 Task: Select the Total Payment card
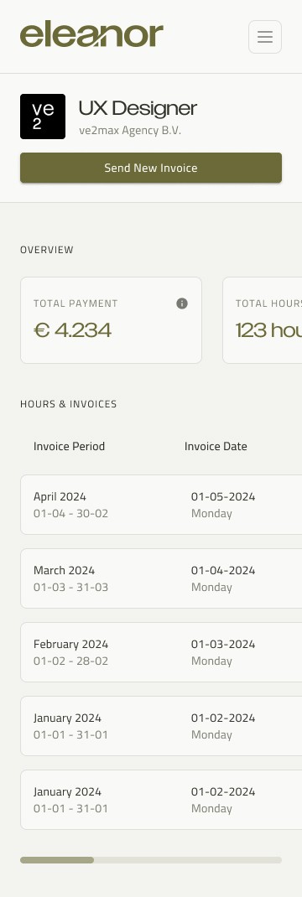point(111,320)
